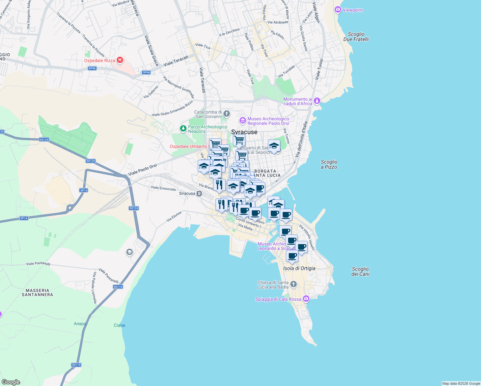This screenshot has height=386, width=481.
Task: Select the Ospedale Rizza hospital marker
Action: [x=120, y=60]
